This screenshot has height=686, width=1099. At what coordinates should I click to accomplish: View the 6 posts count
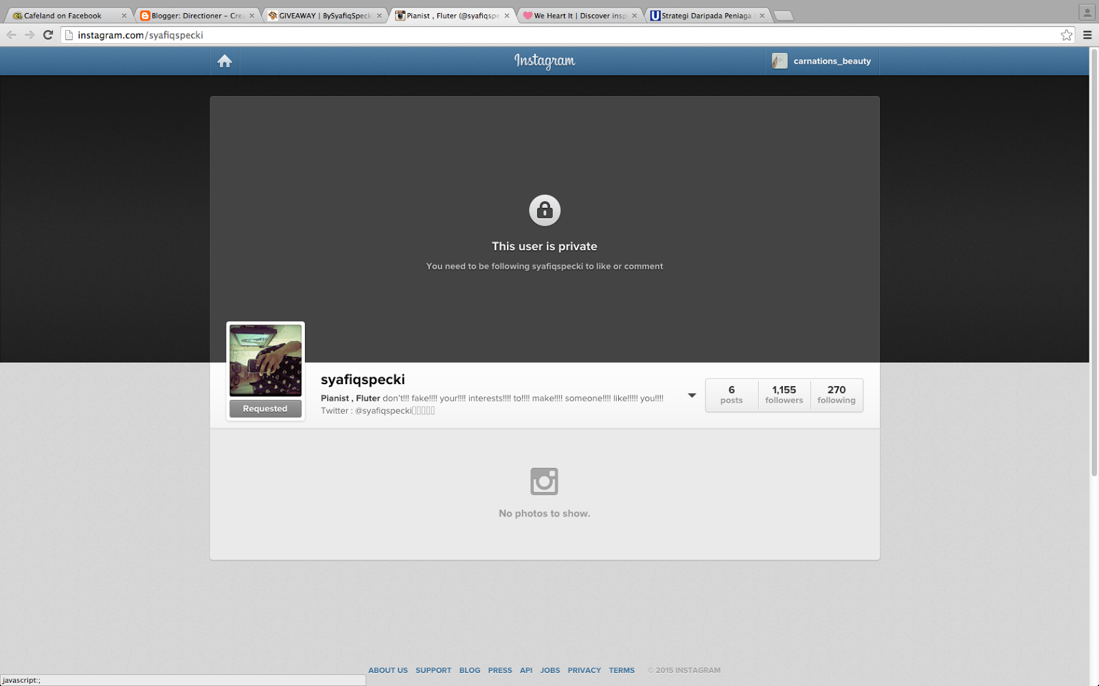pos(732,395)
